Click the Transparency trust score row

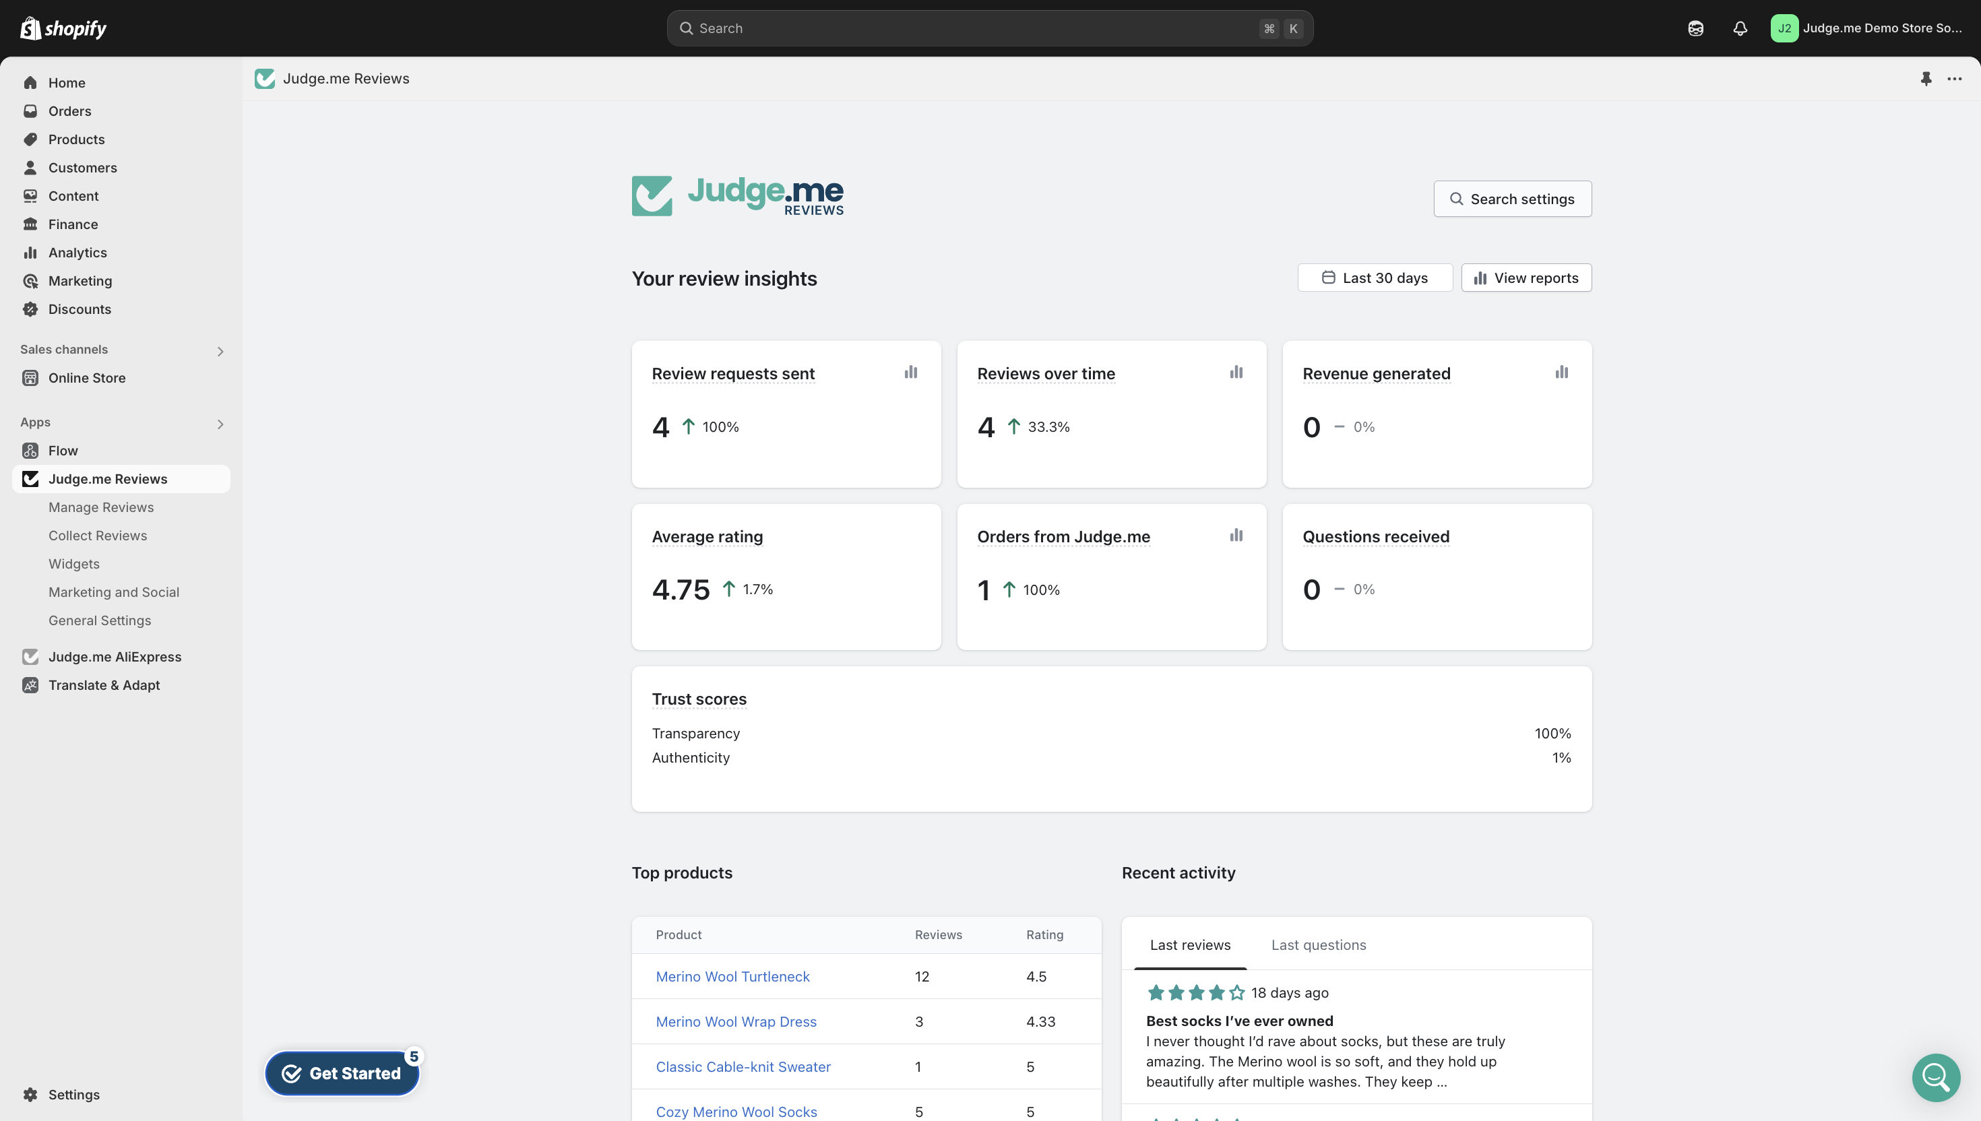pos(1111,734)
